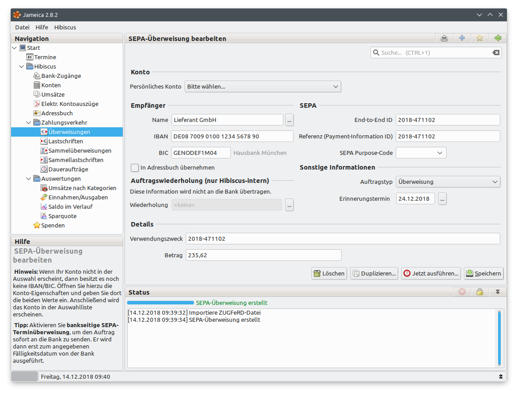The width and height of the screenshot is (519, 393).
Task: Click the ... button next to Wiederholung
Action: pyautogui.click(x=289, y=205)
